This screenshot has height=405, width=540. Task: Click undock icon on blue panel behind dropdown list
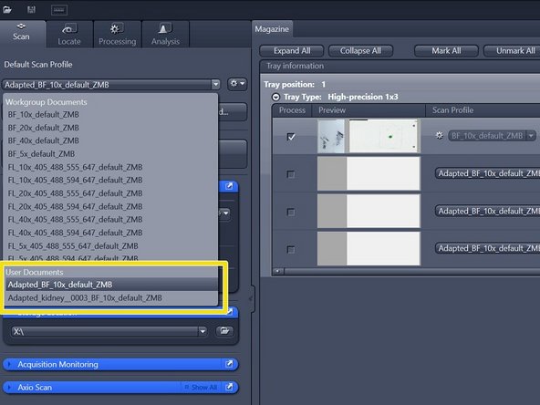[229, 186]
